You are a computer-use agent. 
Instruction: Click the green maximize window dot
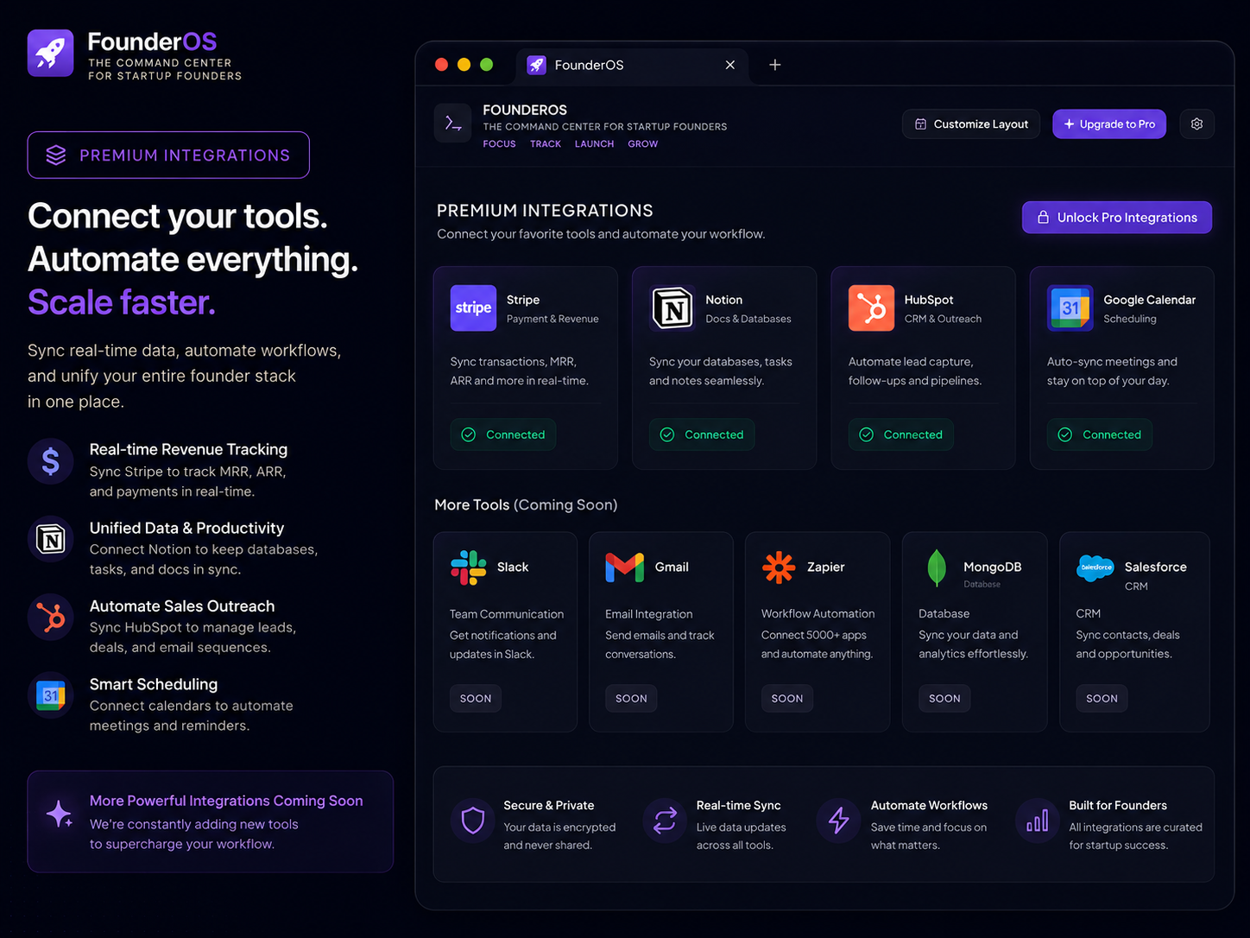point(486,65)
